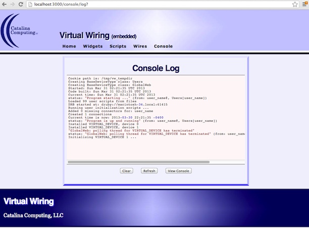Click the 'Code built:' log line
The height and width of the screenshot is (229, 309).
(x=110, y=91)
